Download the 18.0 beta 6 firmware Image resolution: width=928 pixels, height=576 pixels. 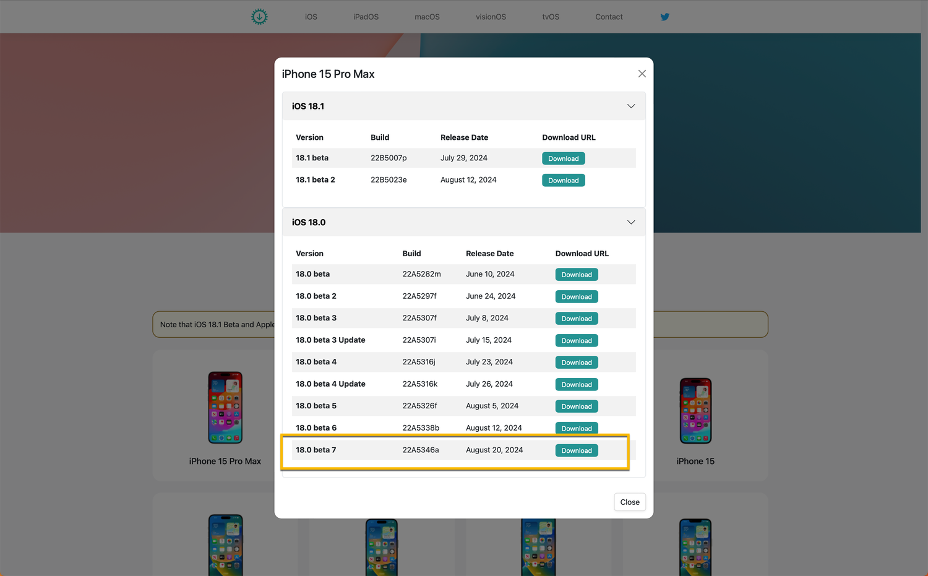(577, 428)
